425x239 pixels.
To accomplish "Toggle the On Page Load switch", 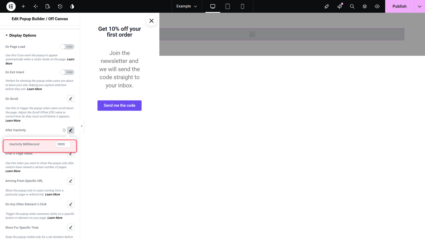I will pyautogui.click(x=67, y=47).
